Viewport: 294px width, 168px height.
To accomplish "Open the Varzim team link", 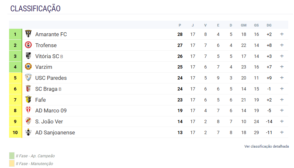I will tap(44, 67).
